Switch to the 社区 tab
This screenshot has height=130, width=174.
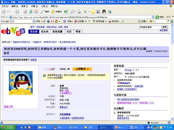(69, 32)
